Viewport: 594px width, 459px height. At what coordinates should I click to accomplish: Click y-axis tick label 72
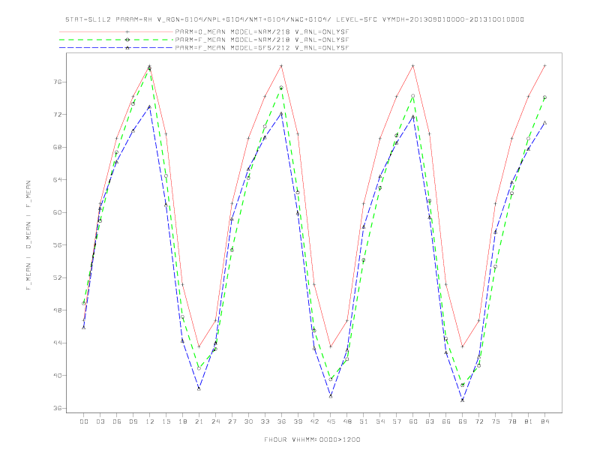click(57, 114)
